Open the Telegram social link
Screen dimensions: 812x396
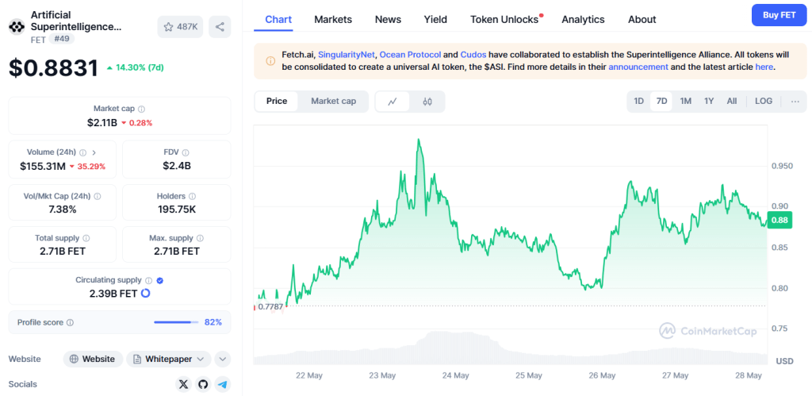pyautogui.click(x=223, y=384)
